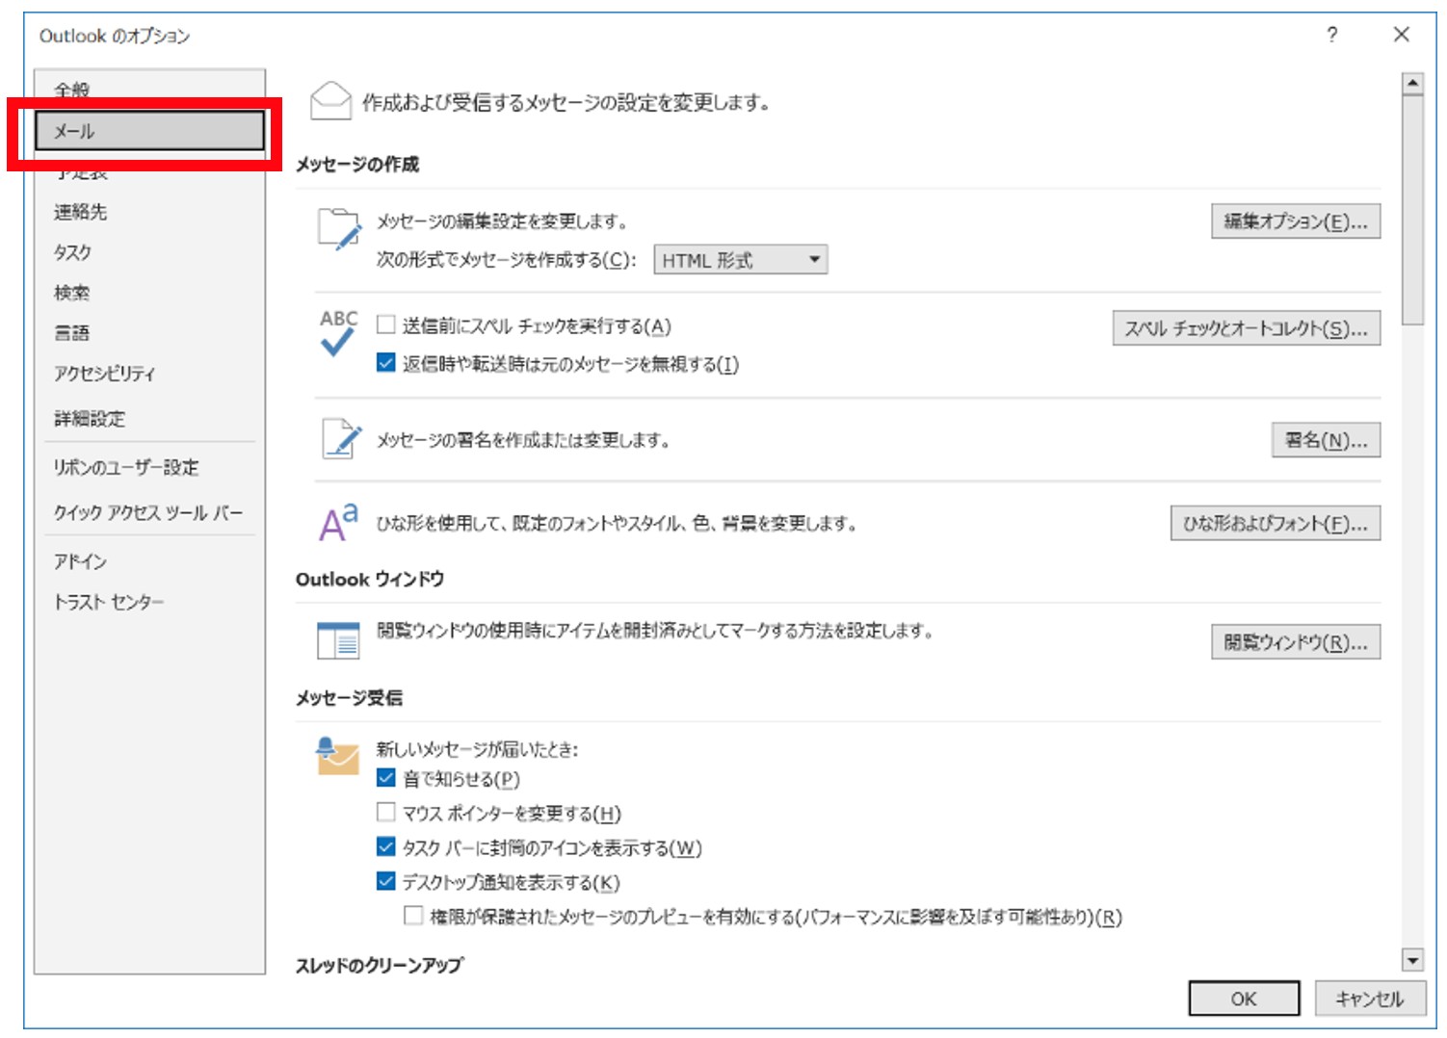Click the メッセージの署名を作成または変更します。 text
This screenshot has width=1447, height=1038.
(x=523, y=440)
